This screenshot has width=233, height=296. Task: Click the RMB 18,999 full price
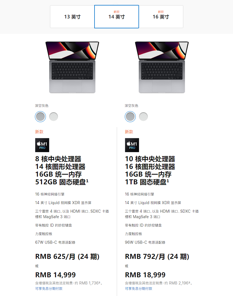pyautogui.click(x=145, y=275)
